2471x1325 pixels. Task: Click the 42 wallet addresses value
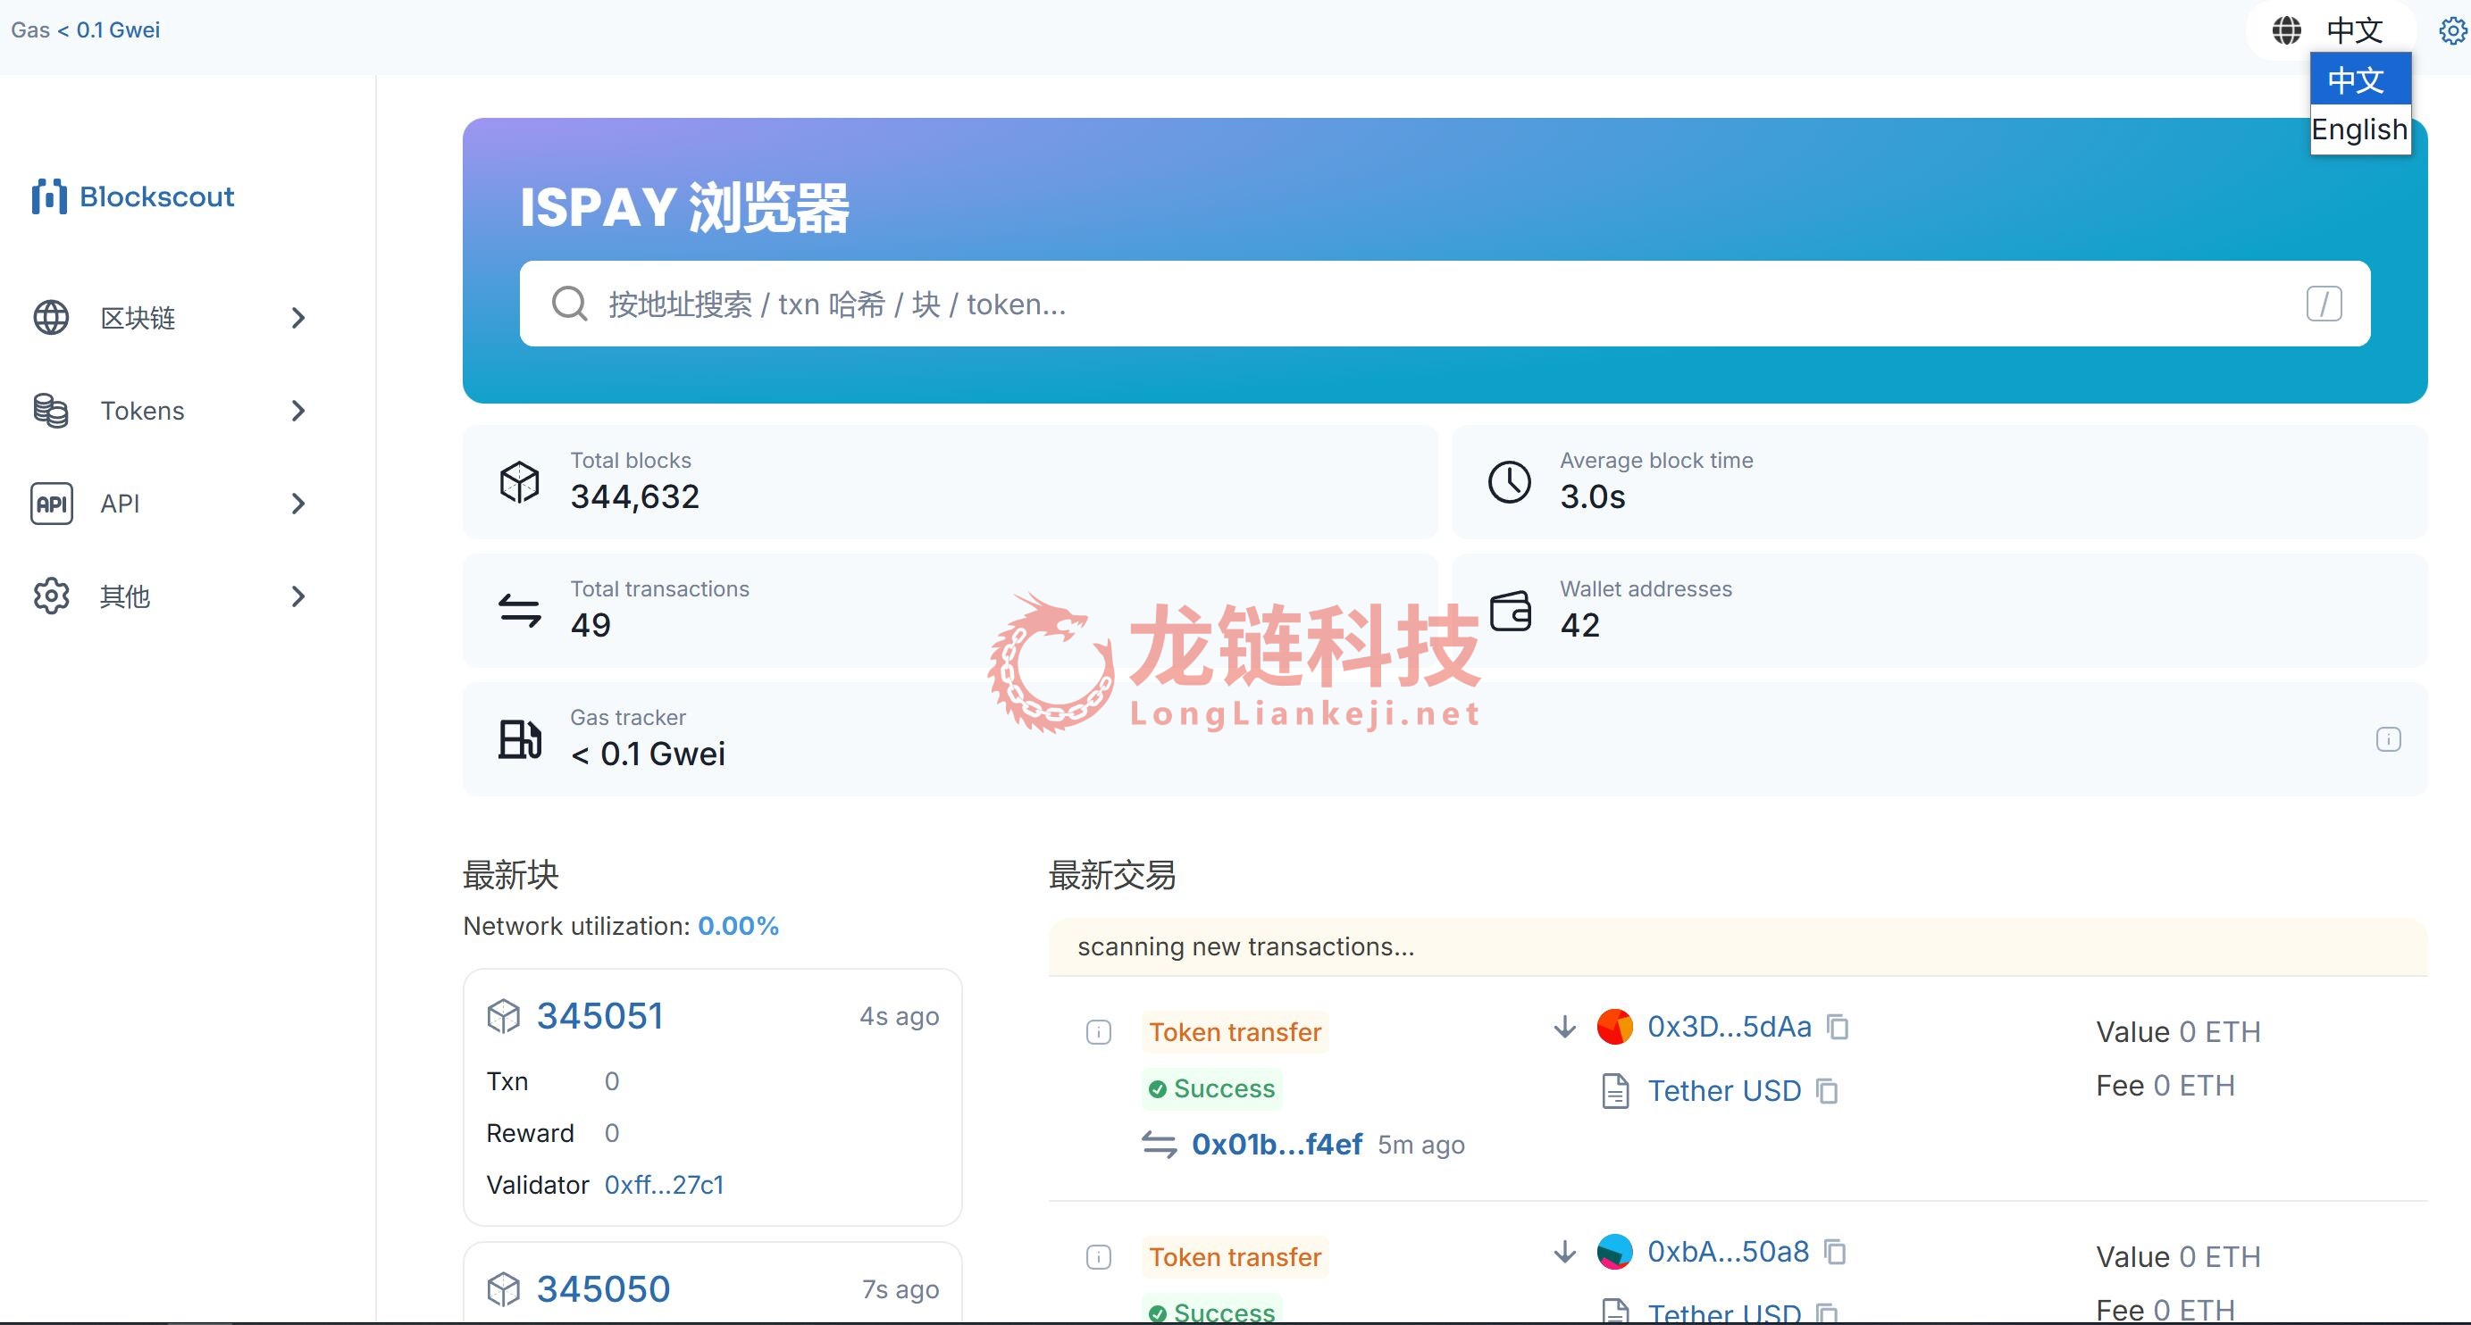[1579, 624]
